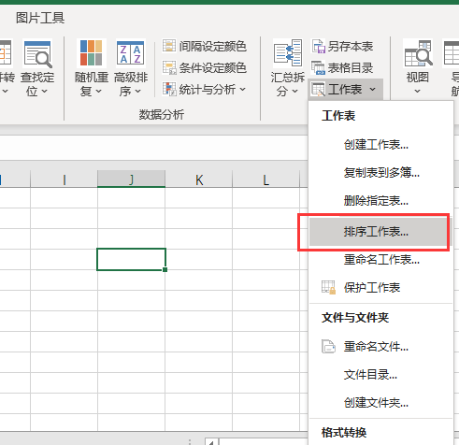The width and height of the screenshot is (459, 445).
Task: Select column header L
Action: (x=265, y=179)
